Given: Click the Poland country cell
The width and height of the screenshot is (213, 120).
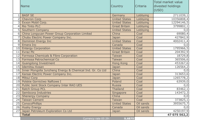Looking at the screenshot, I should (x=122, y=82).
